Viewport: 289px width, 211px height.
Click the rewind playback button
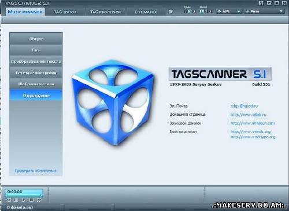(9, 200)
